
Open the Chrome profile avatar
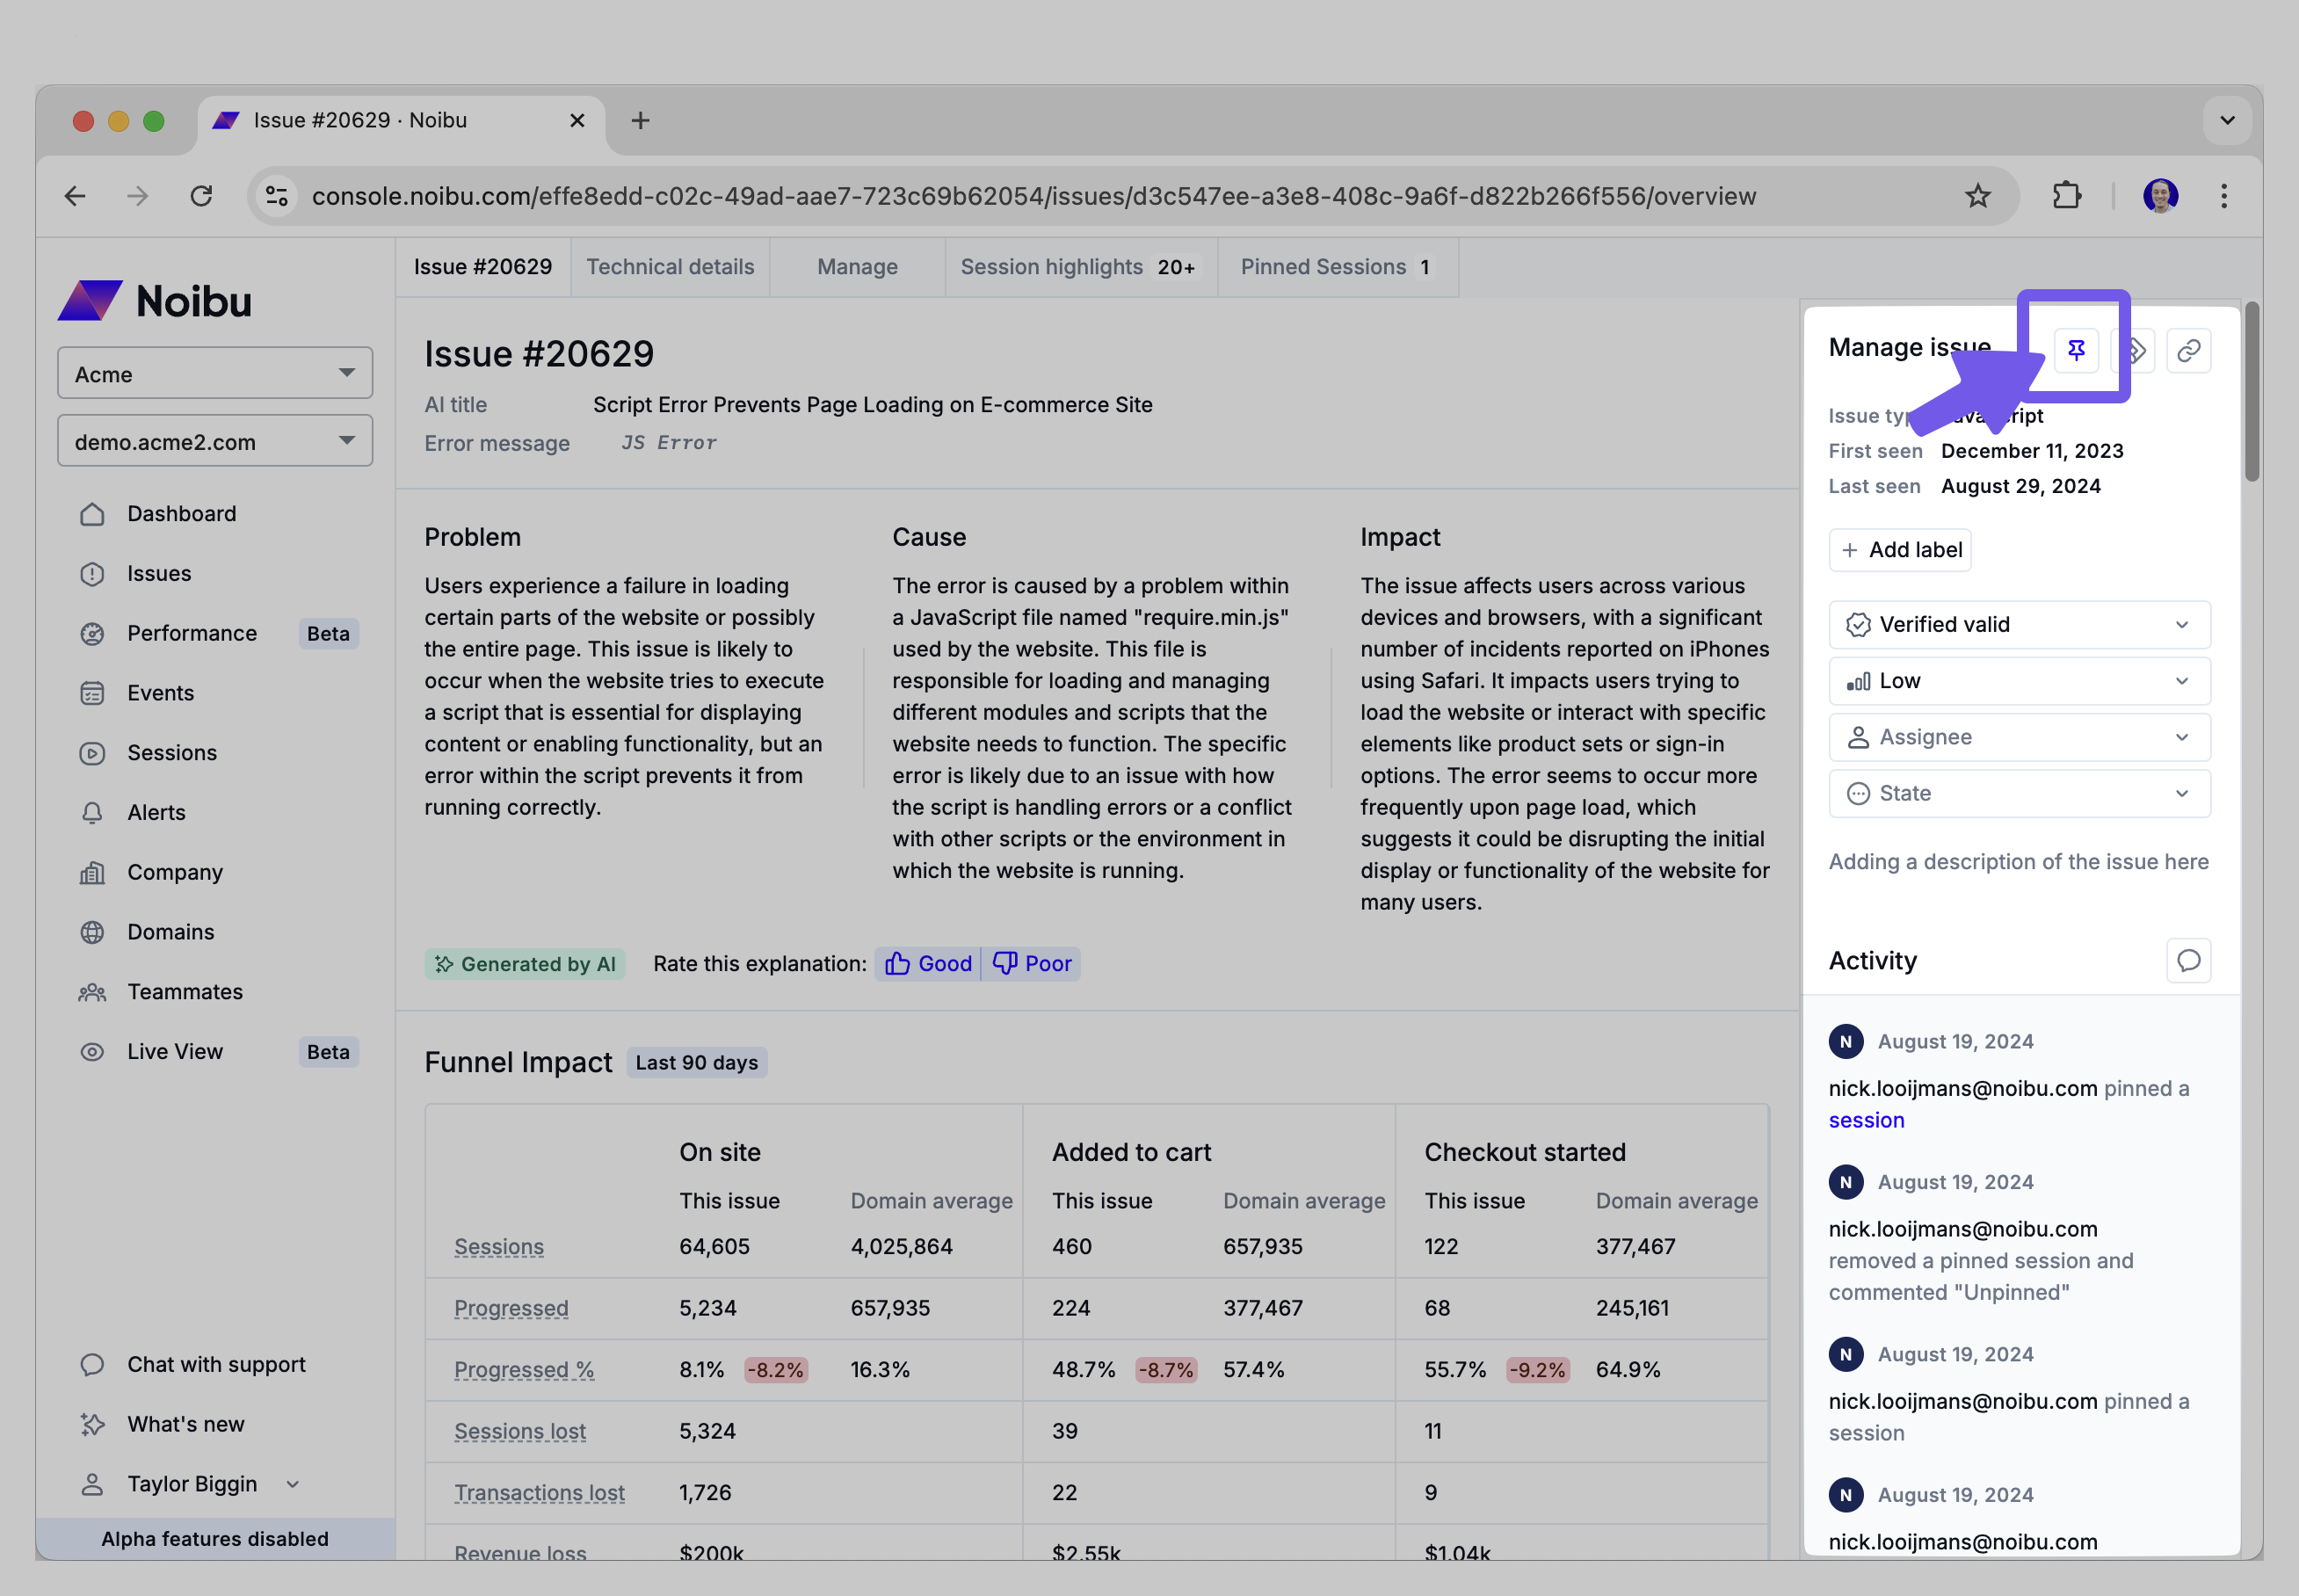(2160, 196)
